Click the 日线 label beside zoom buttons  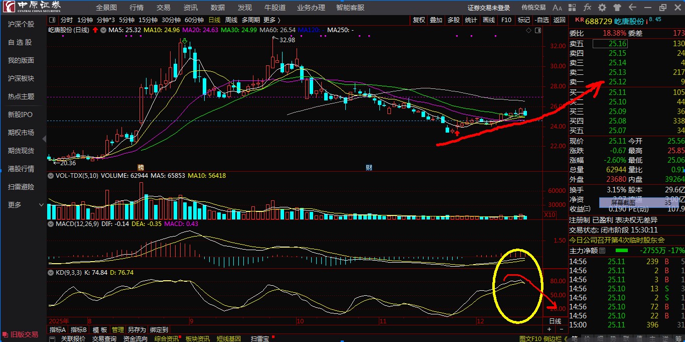coord(555,321)
